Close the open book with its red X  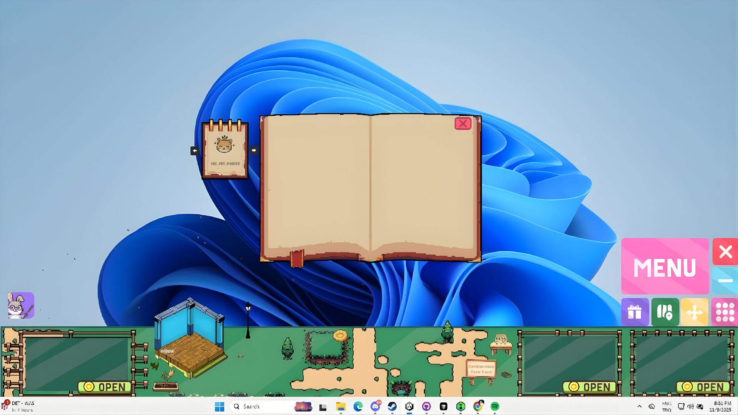click(x=463, y=123)
